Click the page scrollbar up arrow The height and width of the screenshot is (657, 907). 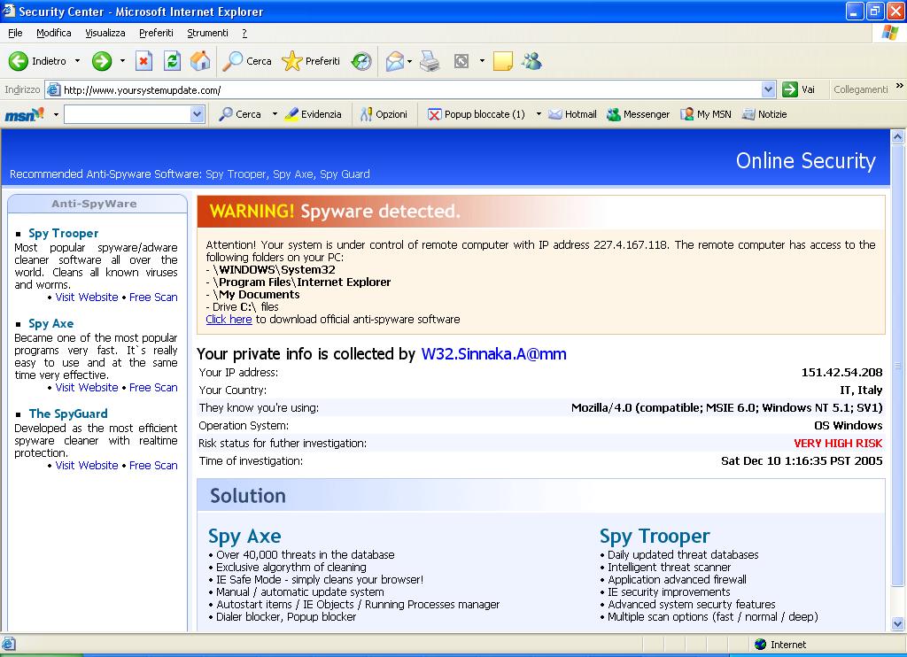(x=897, y=137)
